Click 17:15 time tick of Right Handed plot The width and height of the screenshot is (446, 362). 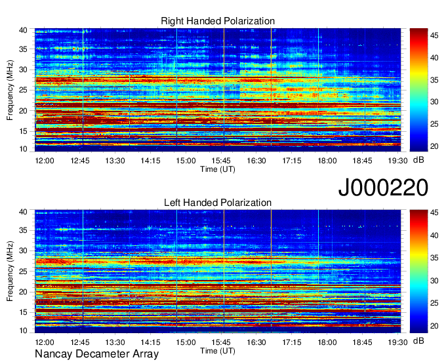pos(292,161)
